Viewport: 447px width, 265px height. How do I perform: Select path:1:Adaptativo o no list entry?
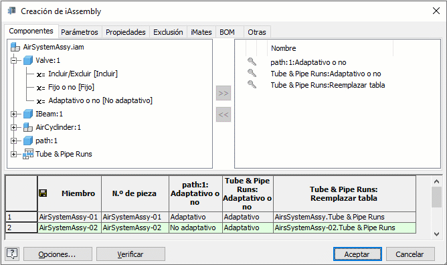(308, 62)
